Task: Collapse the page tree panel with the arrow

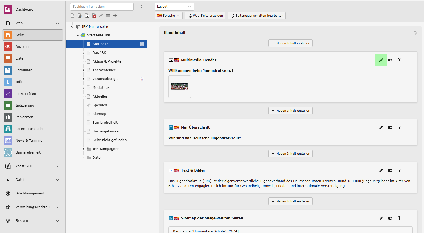Action: coord(141,7)
